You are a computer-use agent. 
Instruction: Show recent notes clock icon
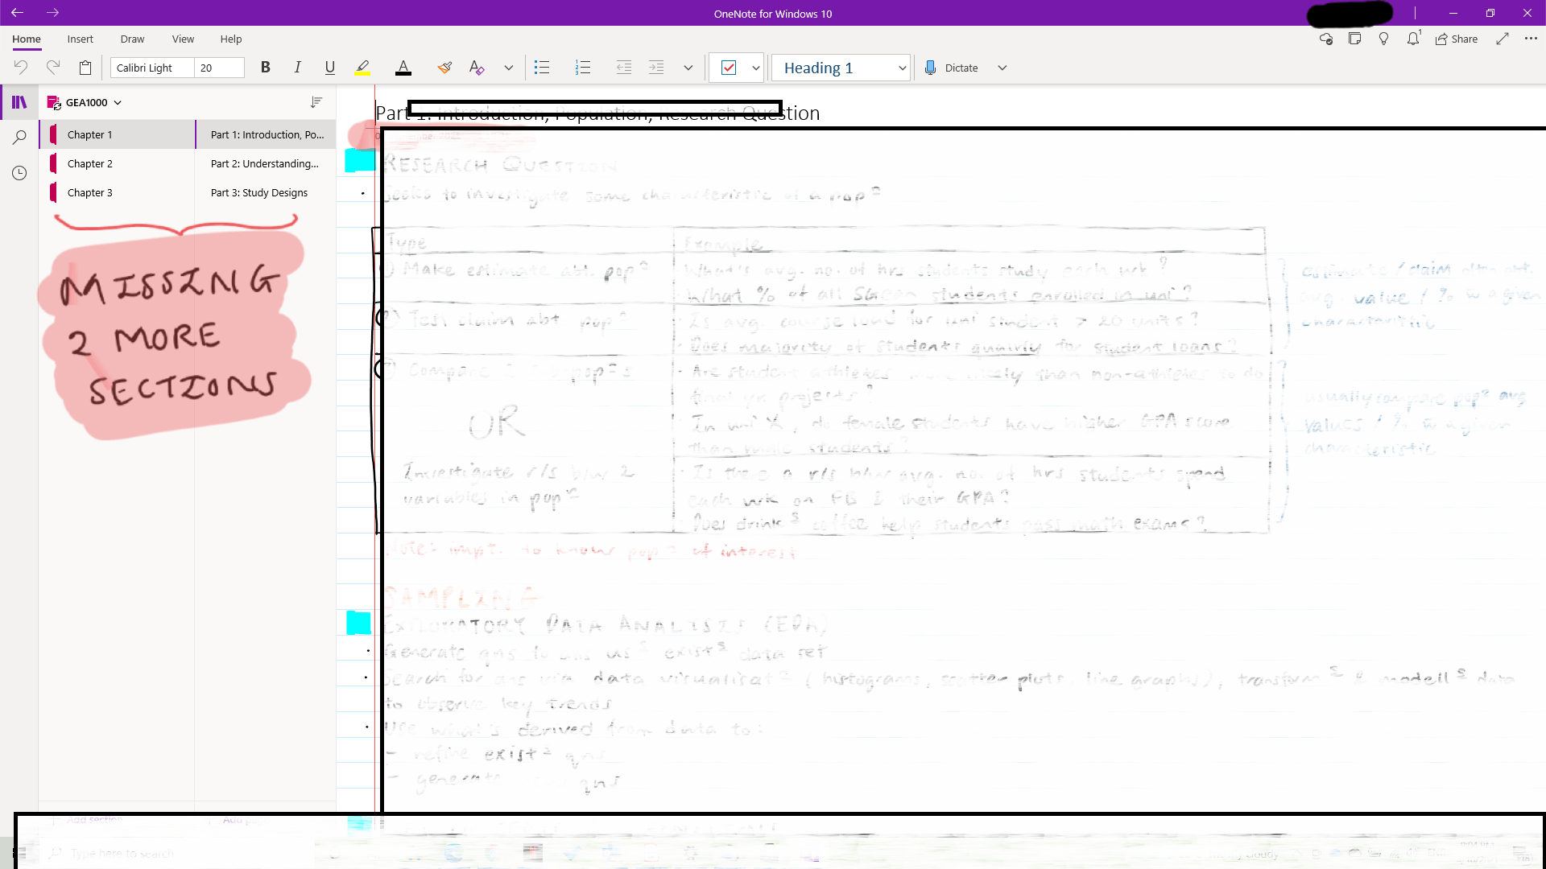[x=19, y=173]
